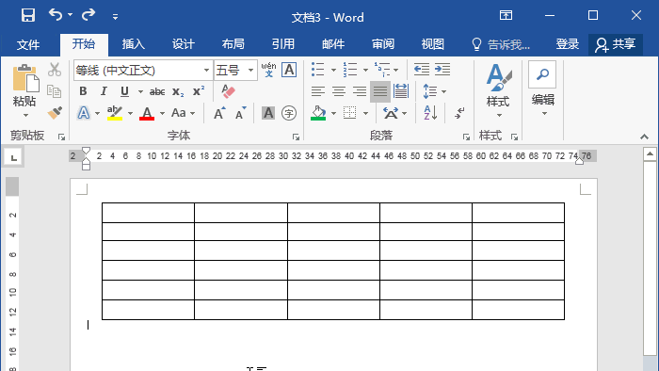Screen dimensions: 659x371
Task: Decrease paragraph indent
Action: pyautogui.click(x=422, y=70)
